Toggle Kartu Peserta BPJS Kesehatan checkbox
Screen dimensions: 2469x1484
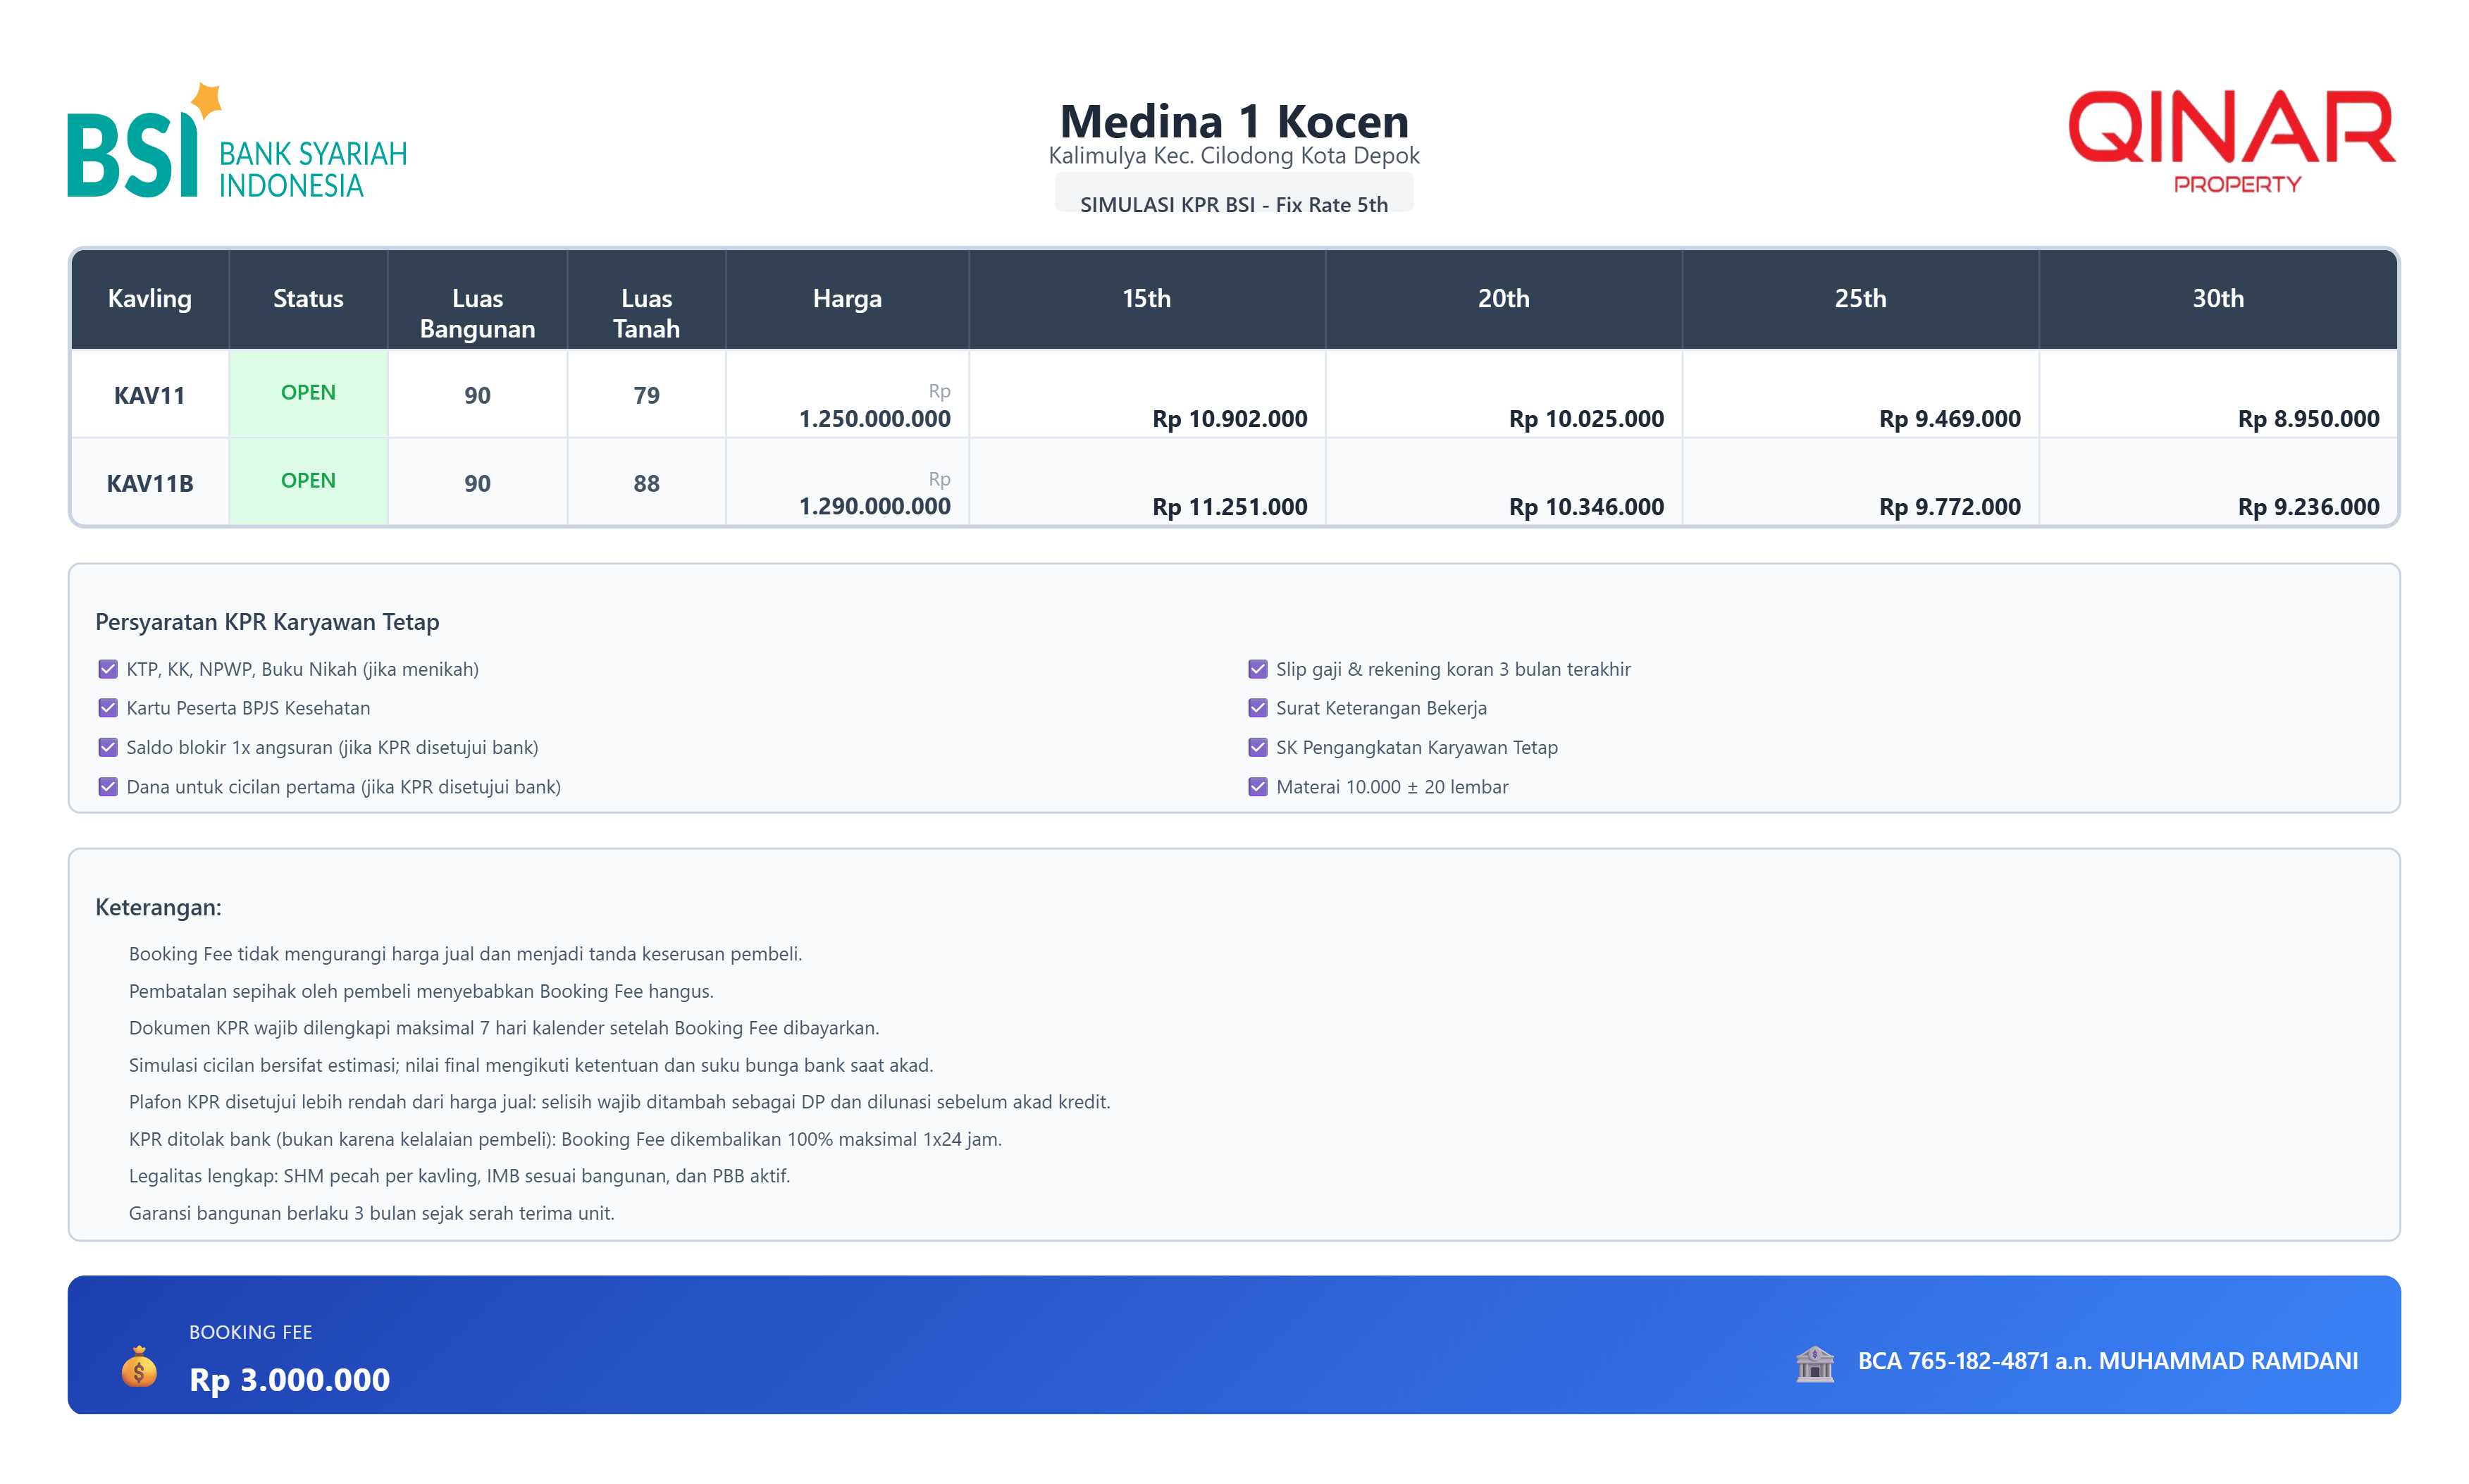[x=108, y=708]
